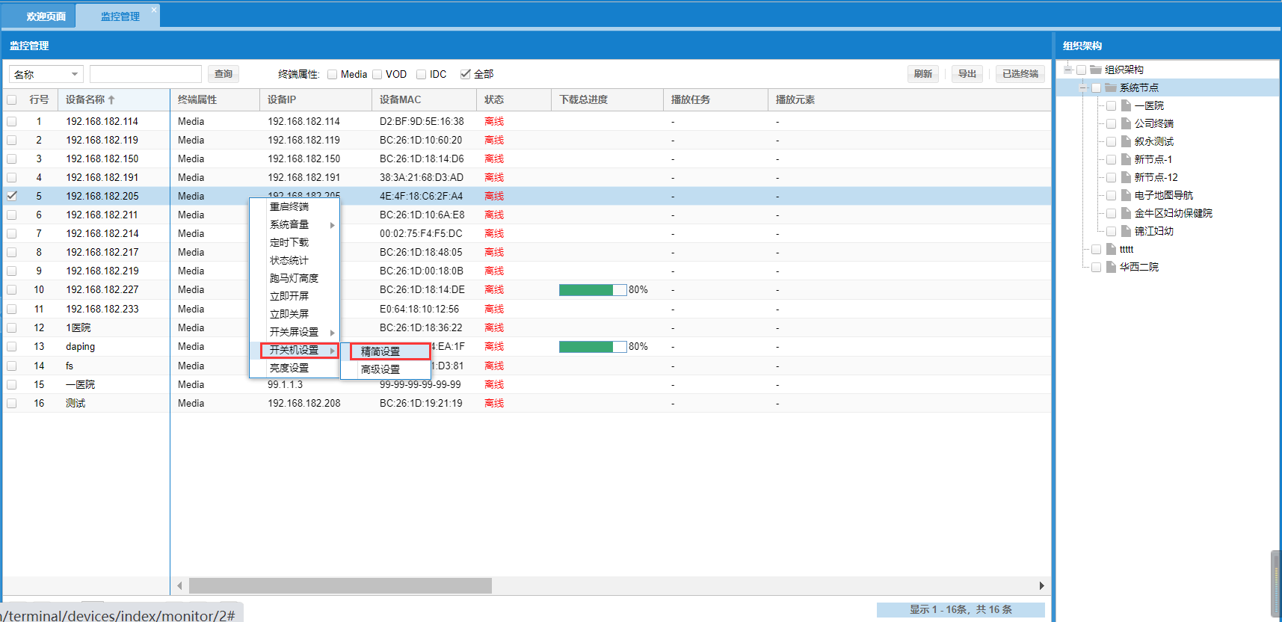
Task: Switch to the 欢迎页面 tab
Action: [45, 16]
